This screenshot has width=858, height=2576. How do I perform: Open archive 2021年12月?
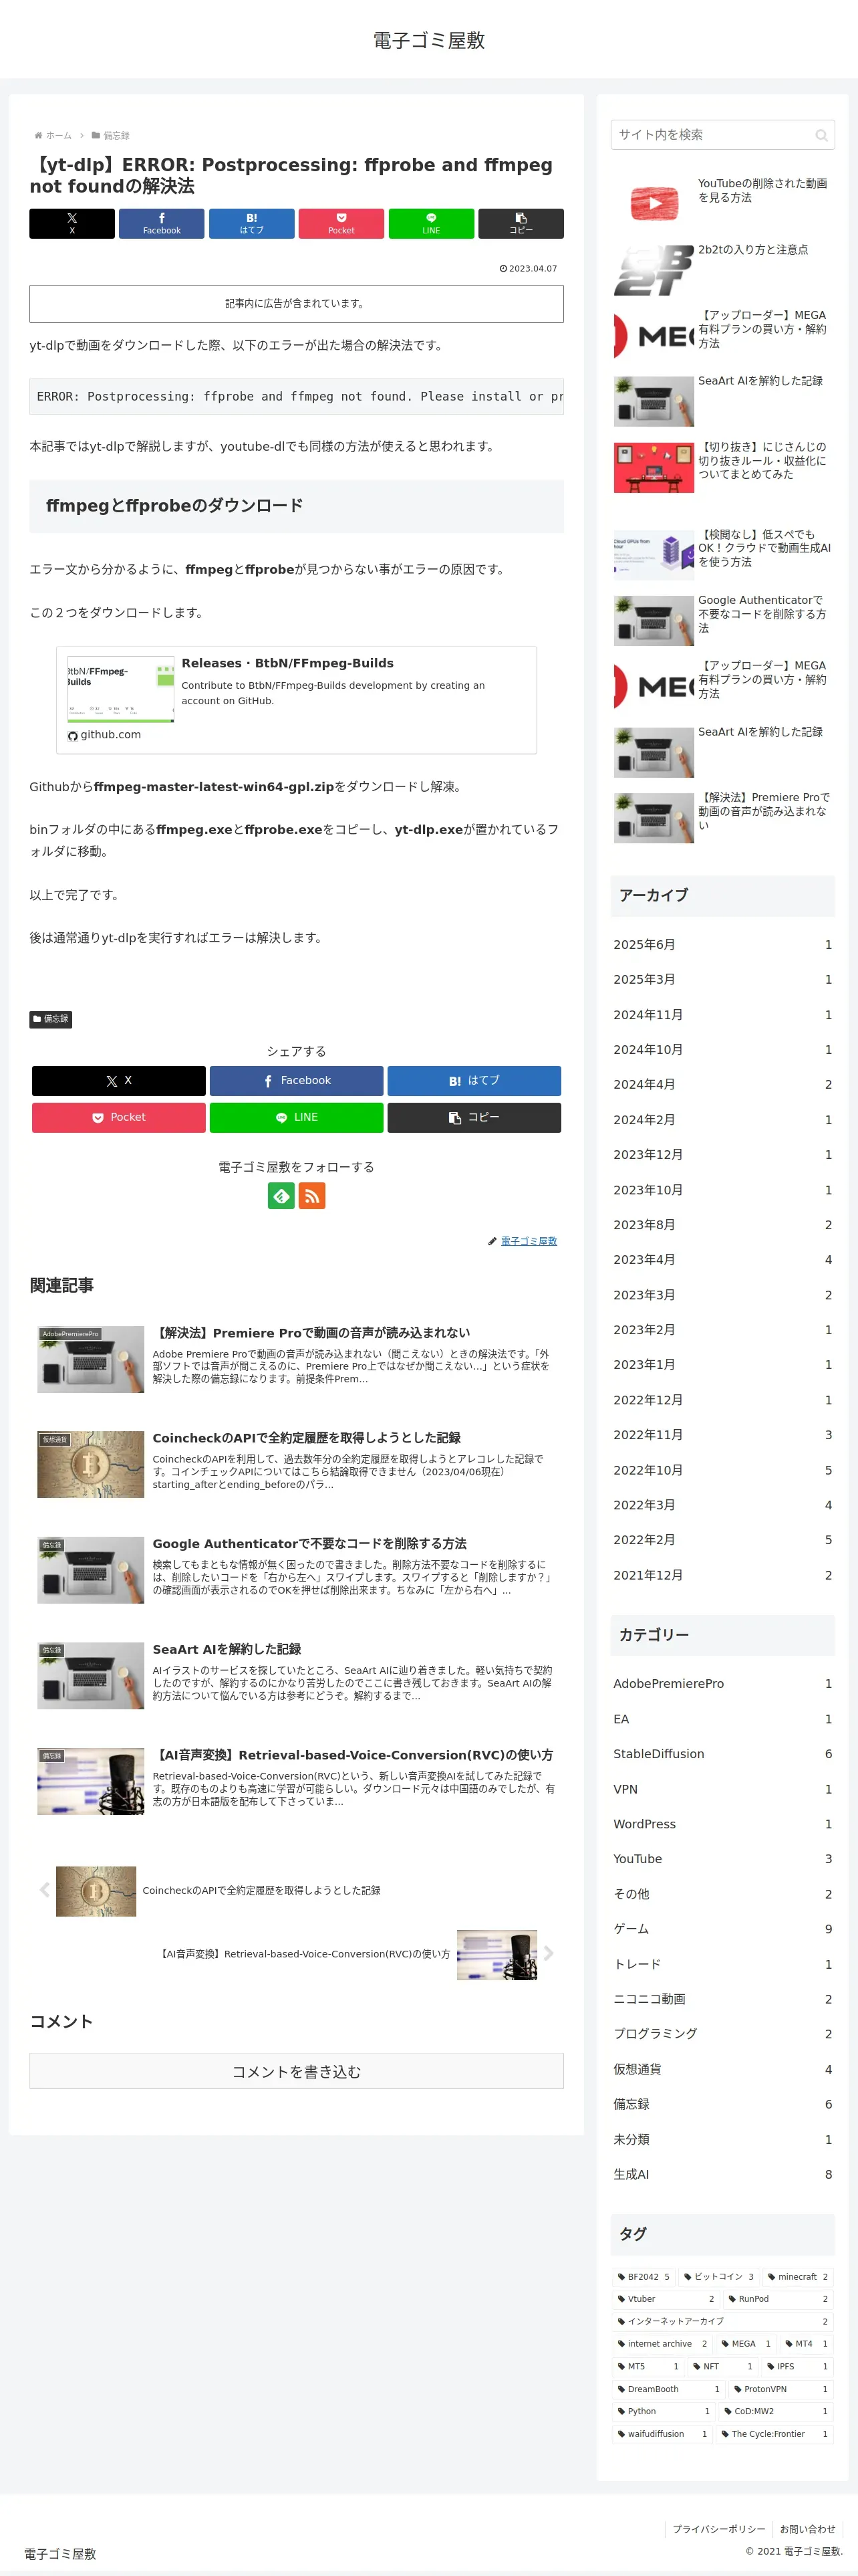click(x=722, y=1575)
